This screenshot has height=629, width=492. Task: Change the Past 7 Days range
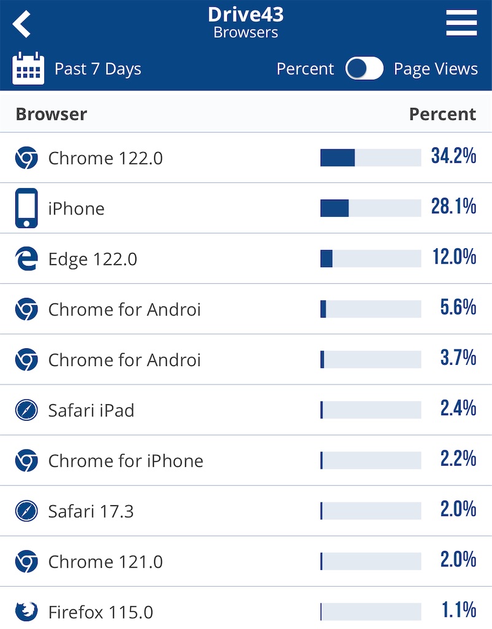pyautogui.click(x=98, y=69)
